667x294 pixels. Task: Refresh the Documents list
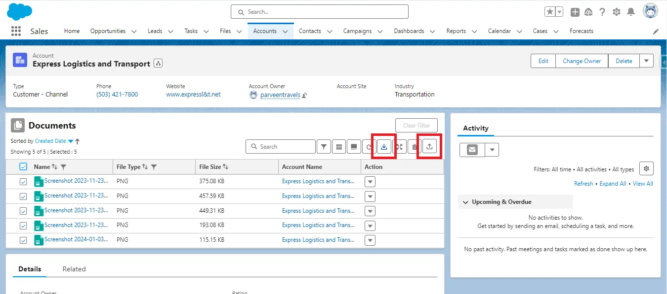coord(369,146)
